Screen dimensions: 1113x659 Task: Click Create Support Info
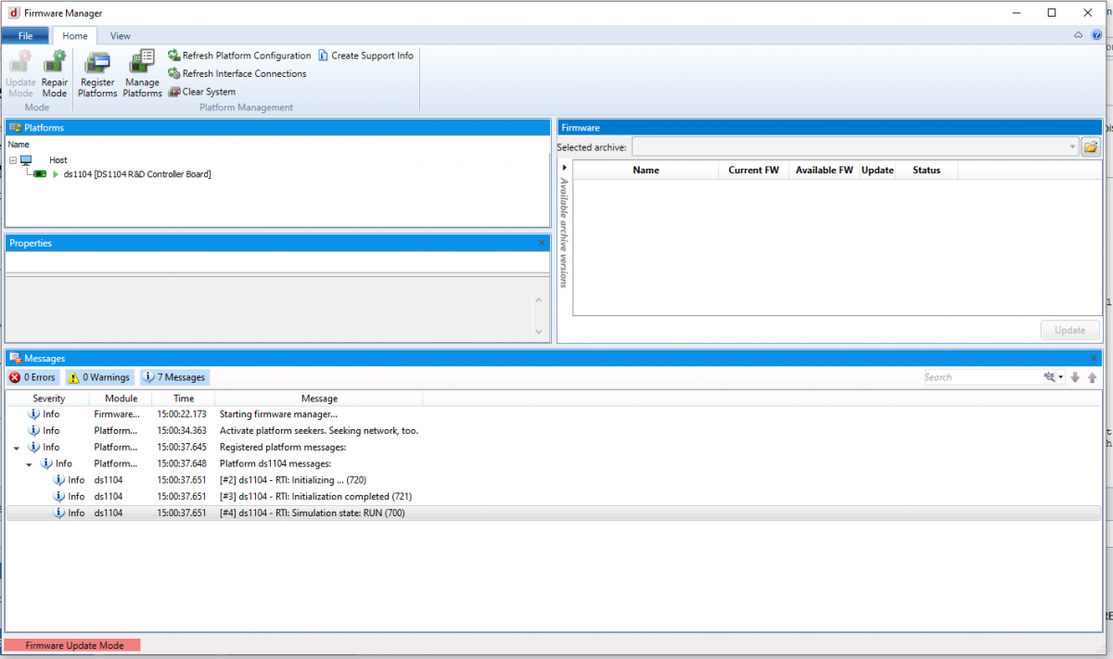[365, 56]
